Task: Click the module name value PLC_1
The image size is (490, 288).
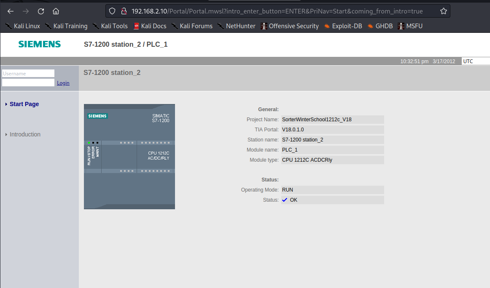Action: pos(290,150)
